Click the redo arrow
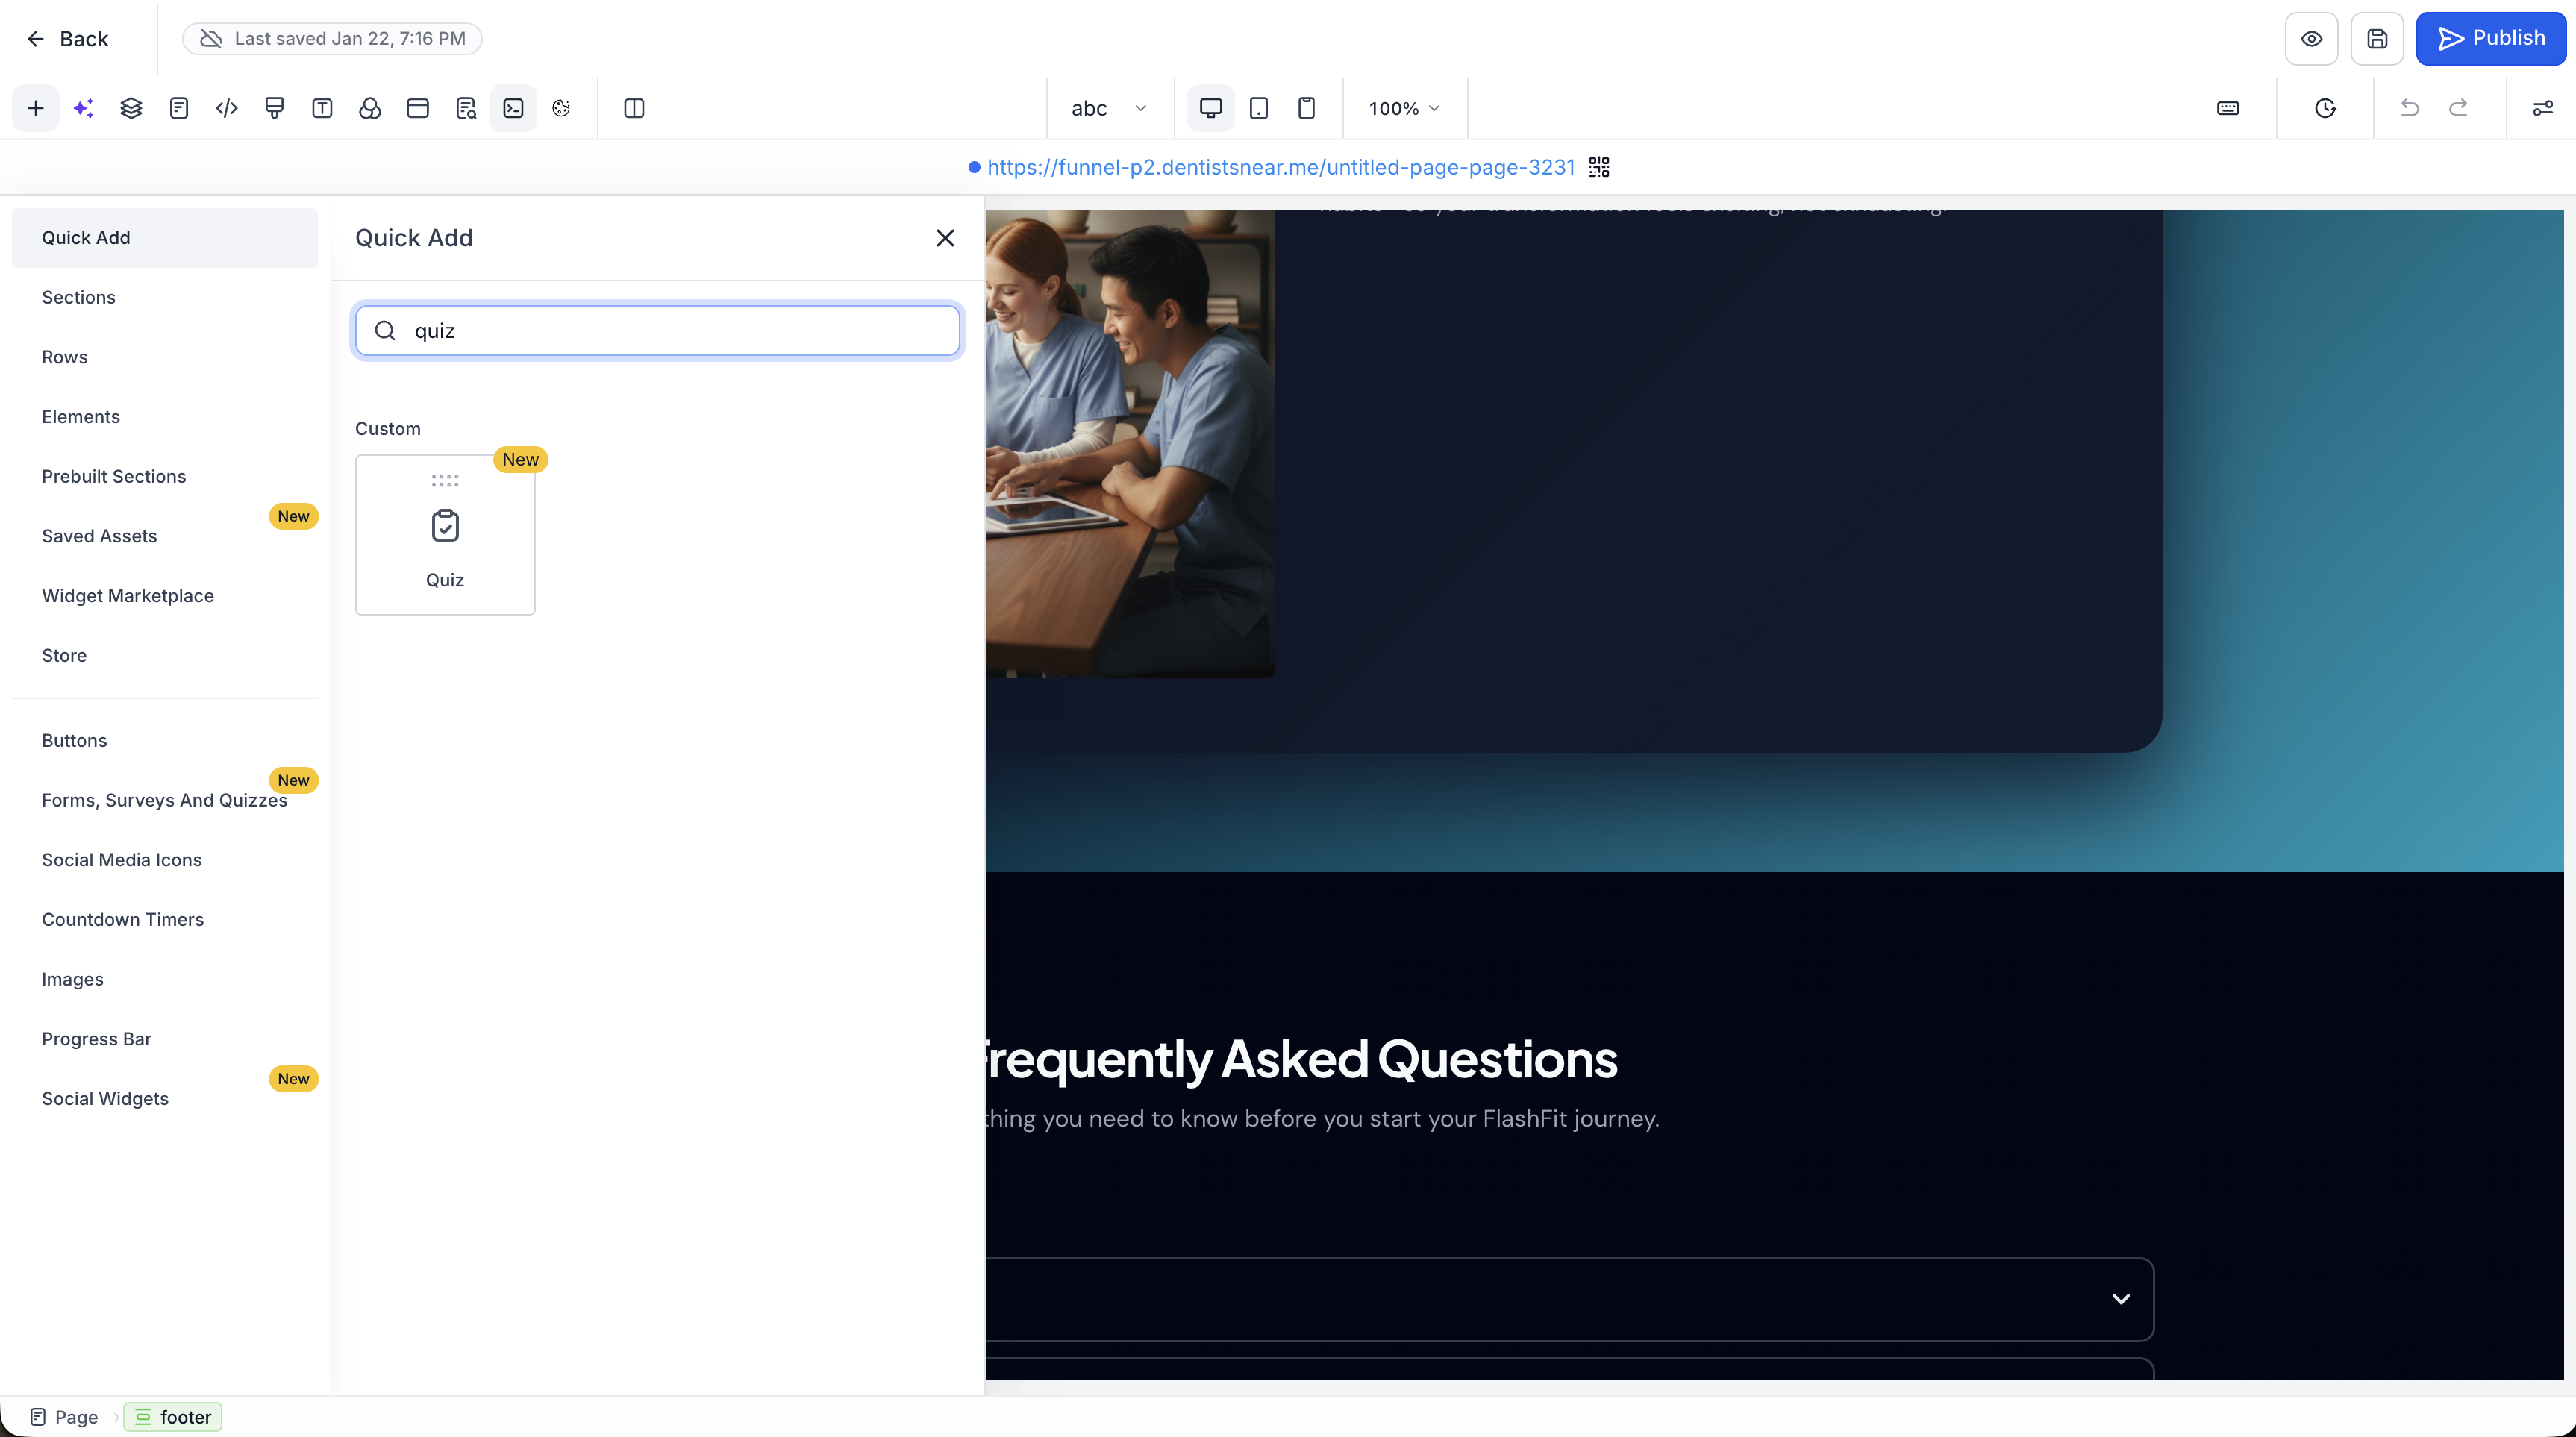 (x=2458, y=108)
